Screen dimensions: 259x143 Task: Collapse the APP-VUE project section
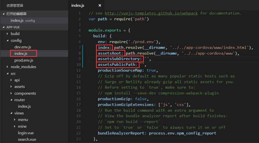point(4,27)
